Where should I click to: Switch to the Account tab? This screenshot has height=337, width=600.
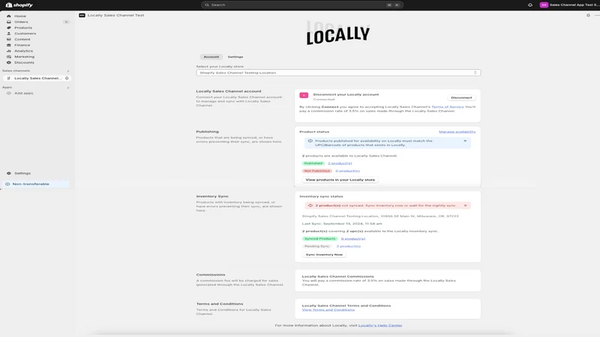(211, 57)
